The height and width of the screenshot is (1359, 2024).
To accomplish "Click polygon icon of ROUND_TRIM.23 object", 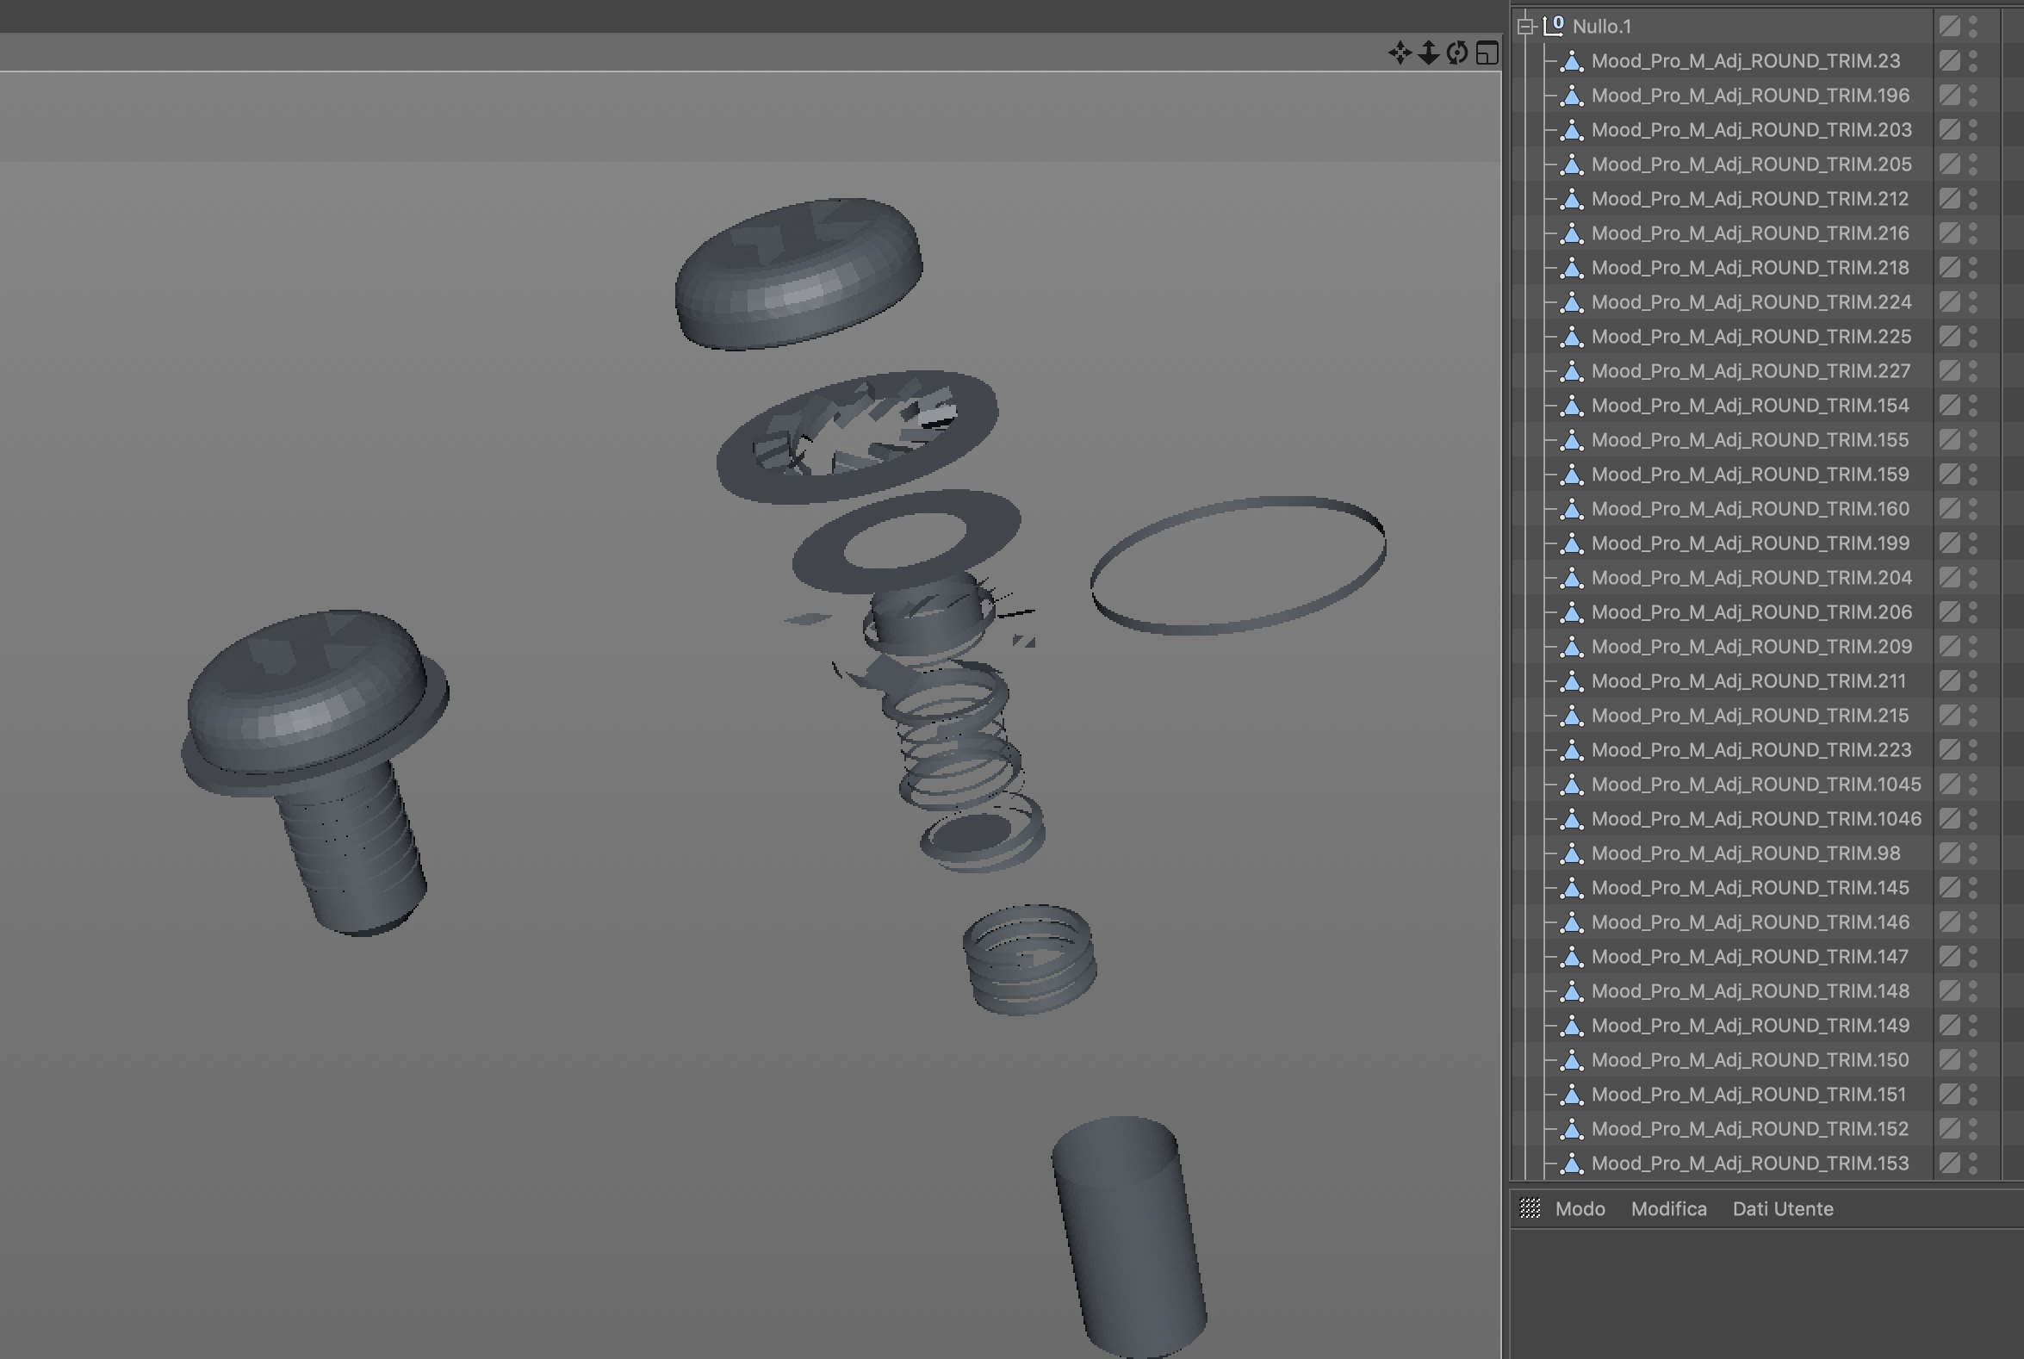I will (1572, 60).
